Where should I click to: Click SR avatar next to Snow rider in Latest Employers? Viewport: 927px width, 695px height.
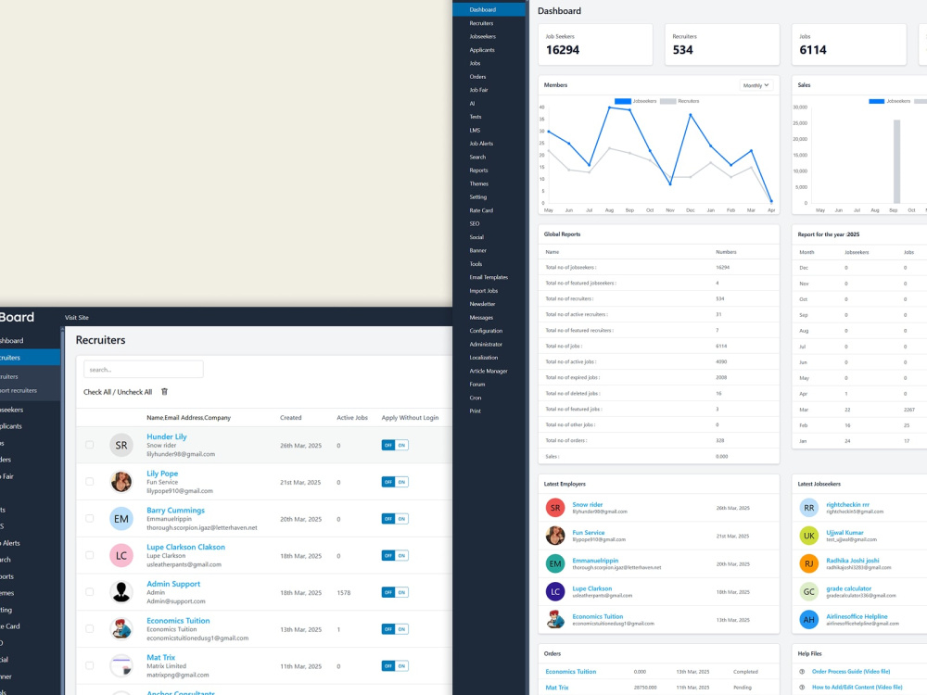(x=555, y=508)
